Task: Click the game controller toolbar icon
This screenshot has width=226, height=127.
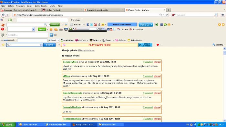Action: [61, 29]
